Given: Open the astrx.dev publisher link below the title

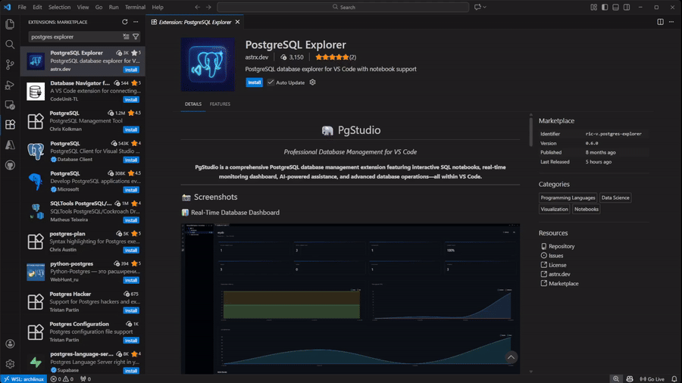Looking at the screenshot, I should tap(257, 57).
